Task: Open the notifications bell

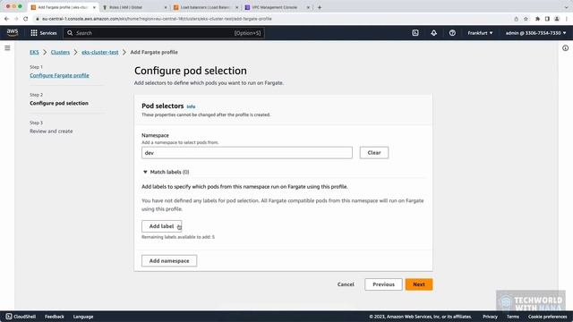Action: [x=433, y=33]
